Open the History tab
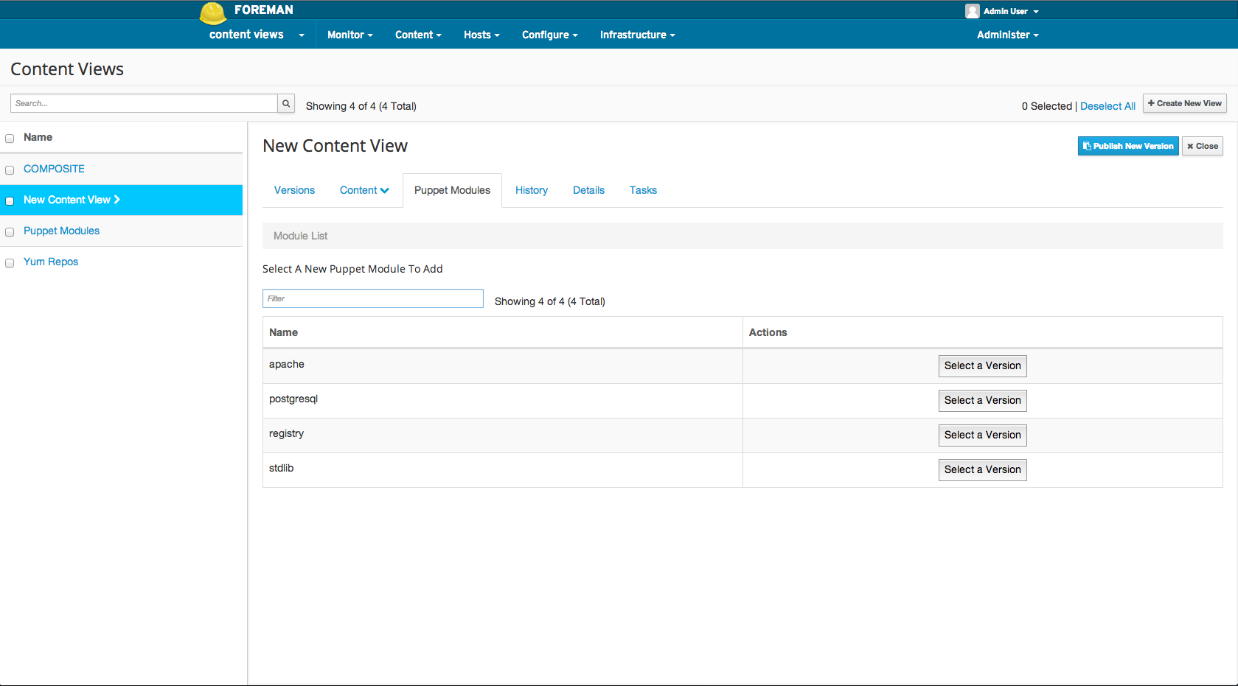This screenshot has height=686, width=1238. 531,190
